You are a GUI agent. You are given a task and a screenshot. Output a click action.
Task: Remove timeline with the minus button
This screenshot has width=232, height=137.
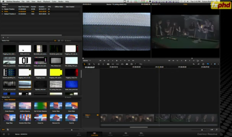coord(8,37)
